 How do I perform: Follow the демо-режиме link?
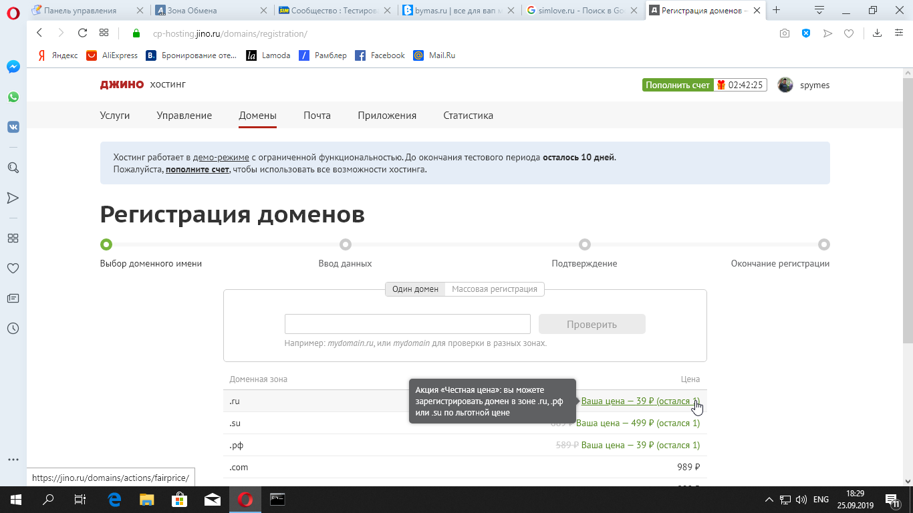(x=221, y=158)
